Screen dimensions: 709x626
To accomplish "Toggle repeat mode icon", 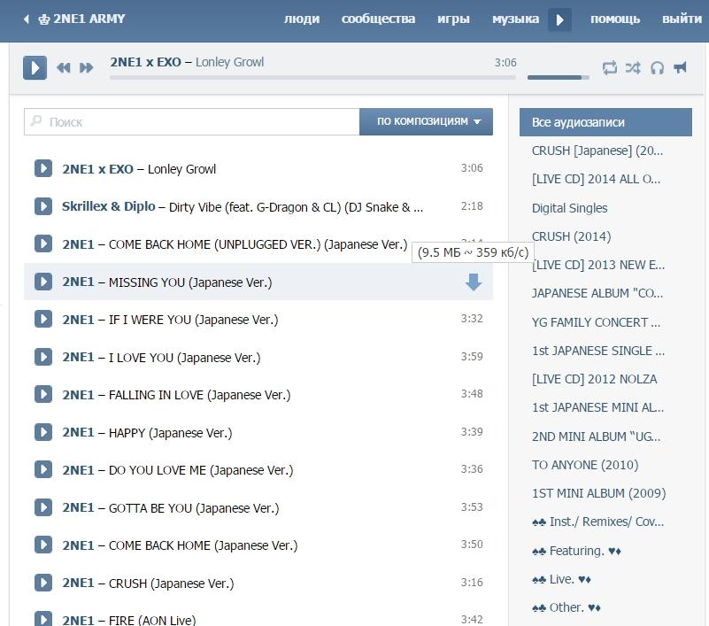I will pos(610,68).
